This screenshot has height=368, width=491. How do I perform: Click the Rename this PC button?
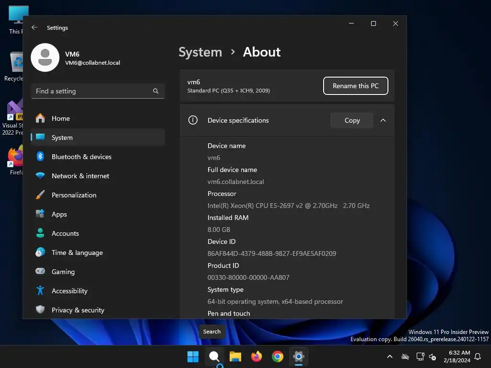355,86
